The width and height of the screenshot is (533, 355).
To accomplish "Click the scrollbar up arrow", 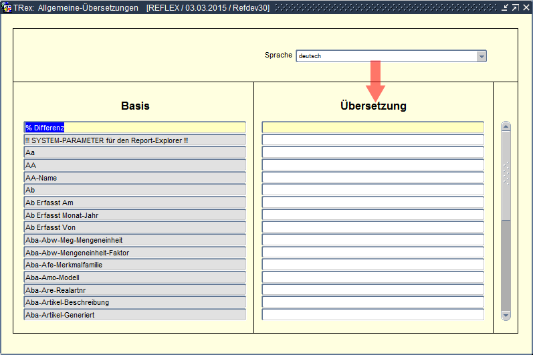I will (x=506, y=126).
